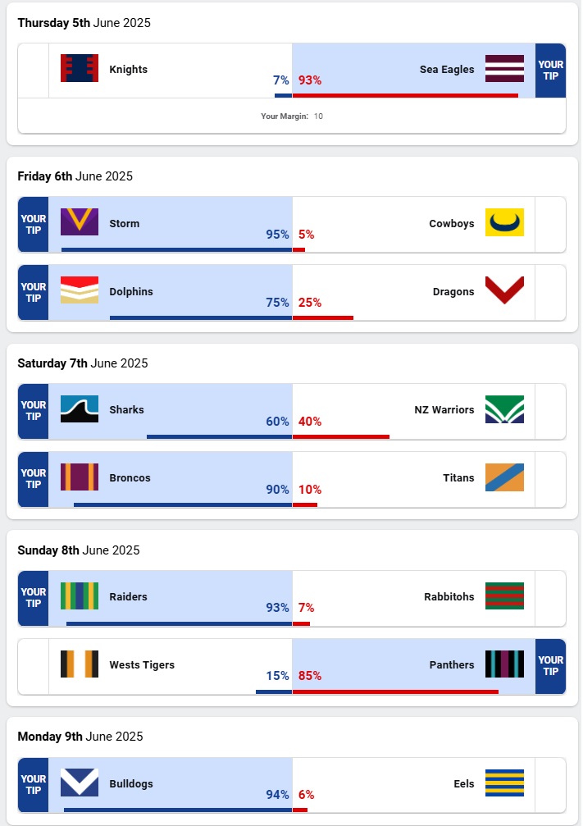Image resolution: width=583 pixels, height=826 pixels.
Task: Click the Knights team jersey icon
Action: pos(80,69)
